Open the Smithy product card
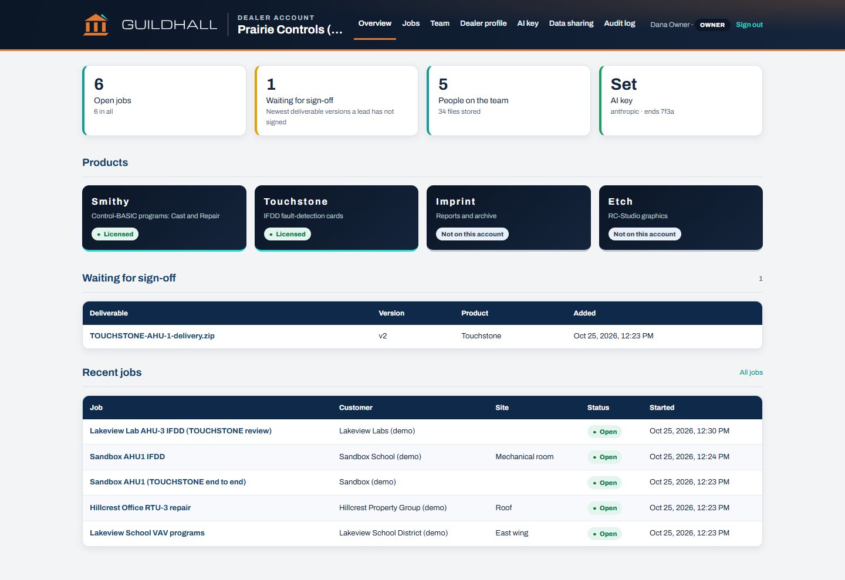Screen dimensions: 845x580 pos(164,218)
